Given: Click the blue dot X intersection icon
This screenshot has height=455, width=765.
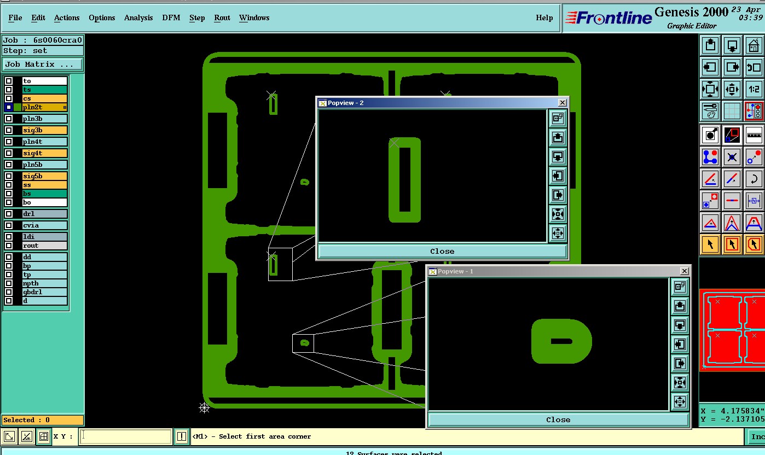Looking at the screenshot, I should pos(732,157).
